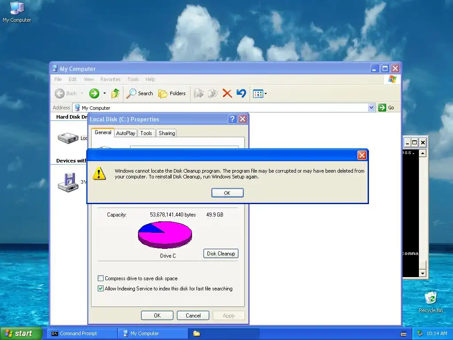Uncheck Allow Indexing Service checkbox
This screenshot has width=453, height=340.
coord(100,289)
